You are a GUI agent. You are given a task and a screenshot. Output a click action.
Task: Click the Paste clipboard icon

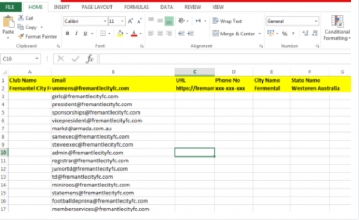(8, 22)
